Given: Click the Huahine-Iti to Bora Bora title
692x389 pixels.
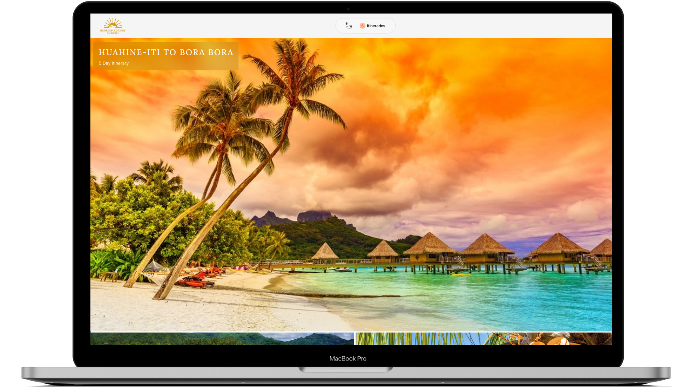Looking at the screenshot, I should pyautogui.click(x=166, y=52).
